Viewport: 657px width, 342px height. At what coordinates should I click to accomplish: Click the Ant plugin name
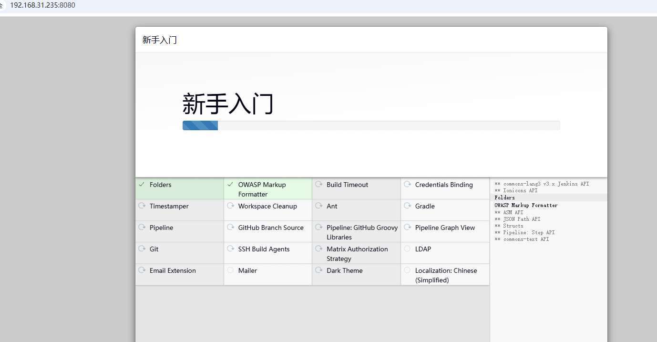332,206
